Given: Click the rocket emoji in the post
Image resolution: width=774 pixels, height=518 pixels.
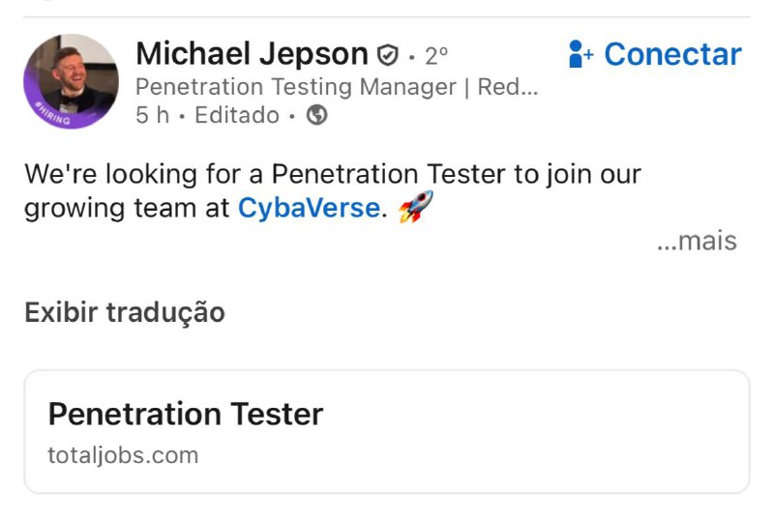Looking at the screenshot, I should tap(415, 206).
